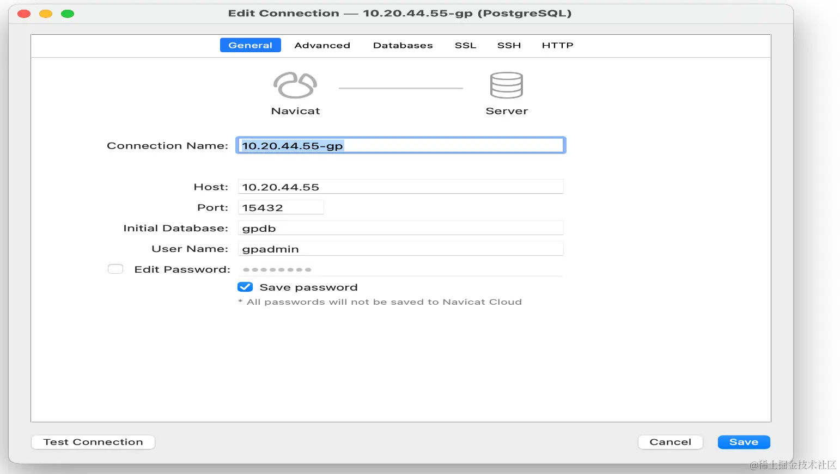Click the Host field showing 10.20.44.55
This screenshot has height=474, width=840.
(401, 187)
